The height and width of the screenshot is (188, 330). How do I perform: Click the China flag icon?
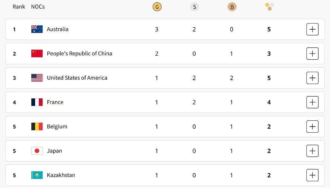point(37,53)
